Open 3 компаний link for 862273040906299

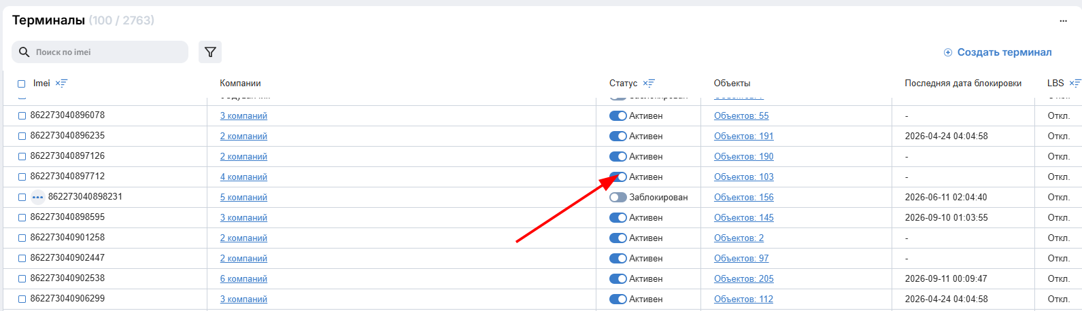click(x=243, y=299)
